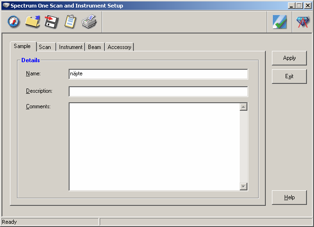This screenshot has width=314, height=227.
Task: Click the Apply button
Action: tap(289, 58)
